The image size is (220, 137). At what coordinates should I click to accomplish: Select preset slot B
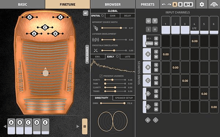[180, 4]
